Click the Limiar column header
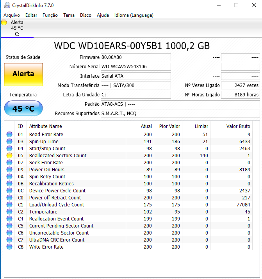 196,126
